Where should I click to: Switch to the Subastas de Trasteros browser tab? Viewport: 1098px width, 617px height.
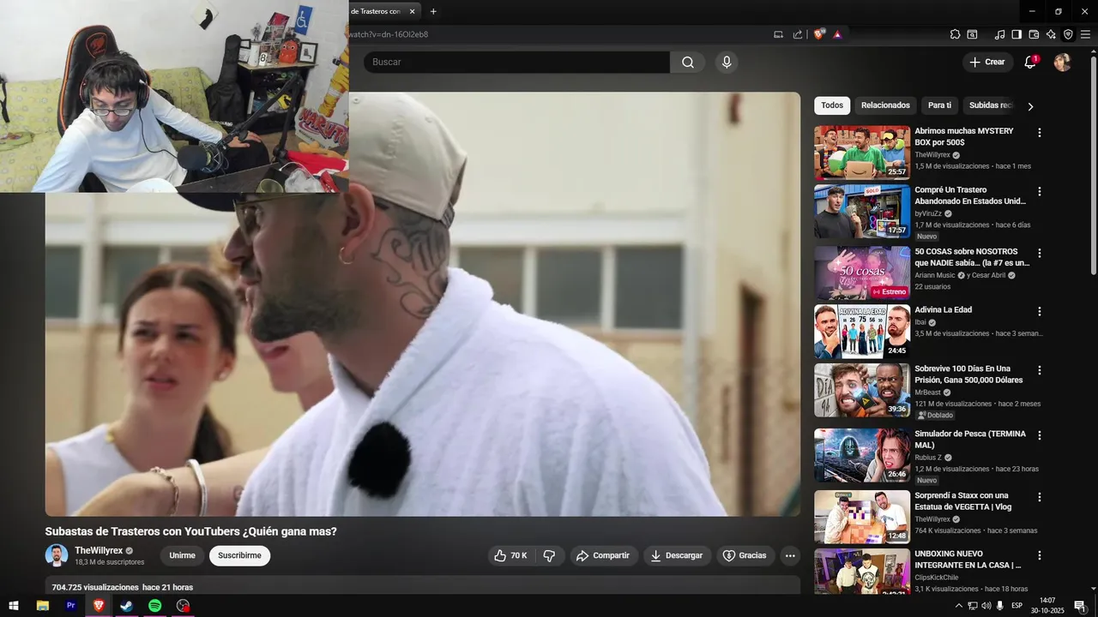[x=376, y=11]
